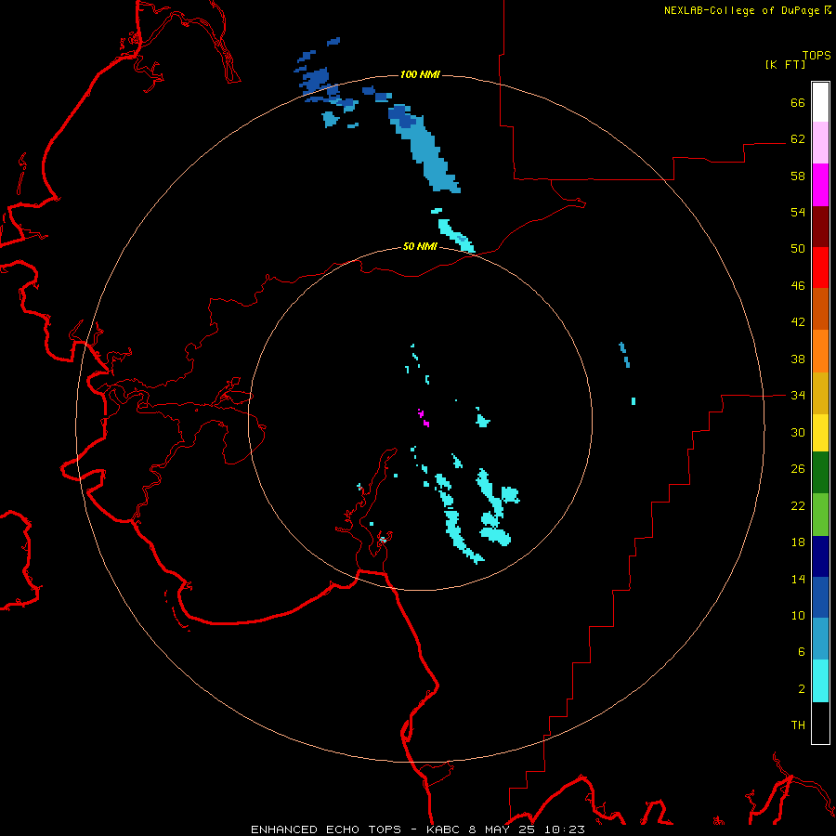
Task: Click the '62' legend value
Action: click(x=798, y=138)
